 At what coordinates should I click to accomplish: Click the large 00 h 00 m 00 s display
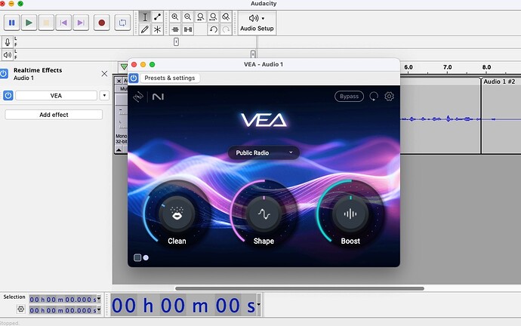(183, 305)
